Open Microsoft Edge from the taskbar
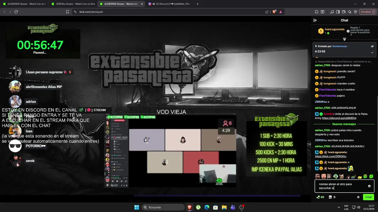This screenshot has height=212, width=378. coord(207,207)
